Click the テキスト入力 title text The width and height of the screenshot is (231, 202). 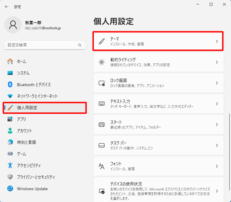120,101
